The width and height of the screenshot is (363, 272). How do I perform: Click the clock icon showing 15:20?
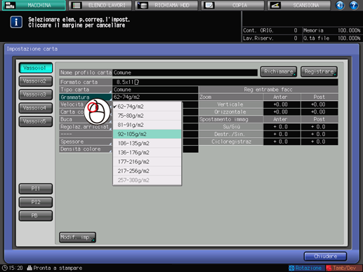point(5,268)
